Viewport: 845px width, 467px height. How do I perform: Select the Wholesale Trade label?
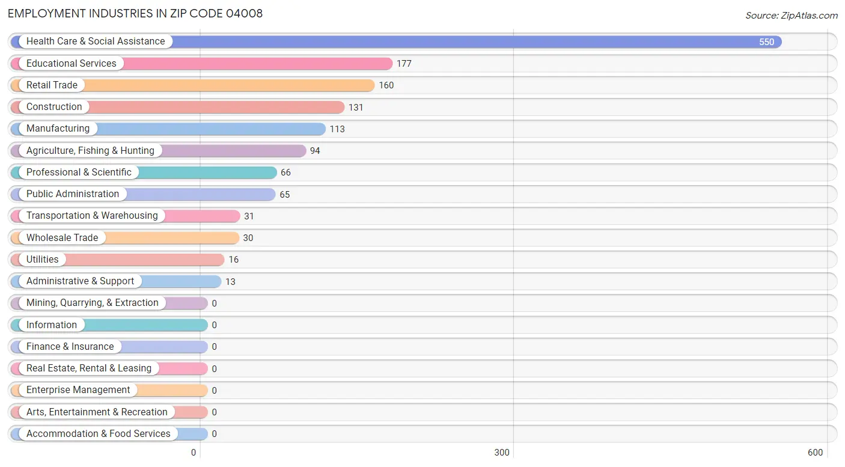(x=62, y=237)
